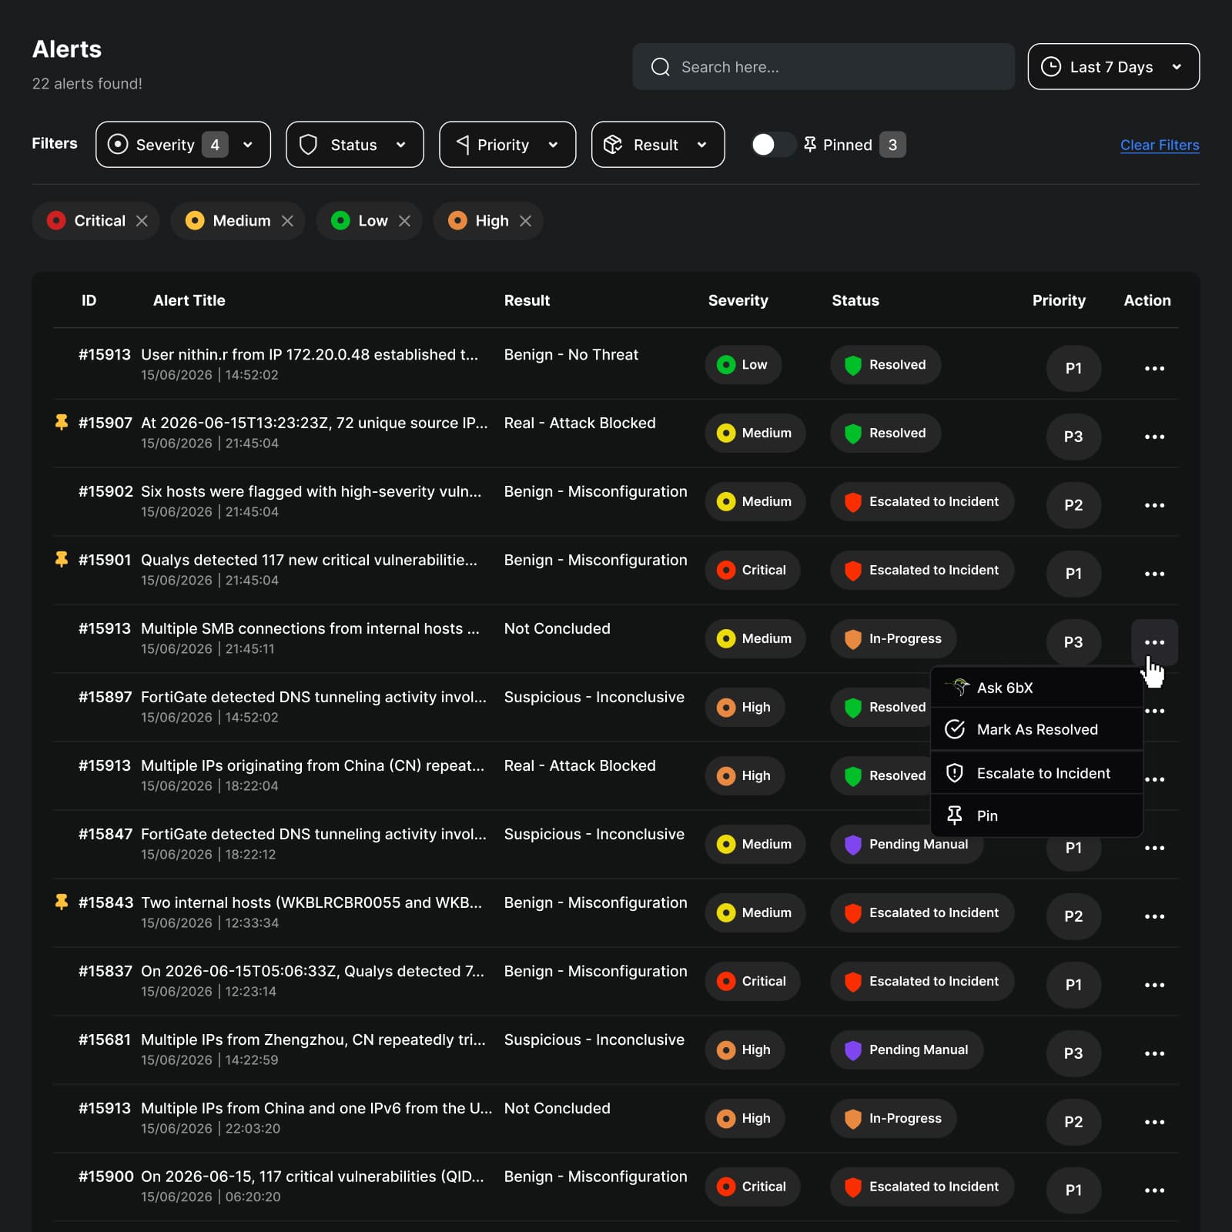Open action menu for alert #15902
1232x1232 pixels.
click(x=1154, y=505)
